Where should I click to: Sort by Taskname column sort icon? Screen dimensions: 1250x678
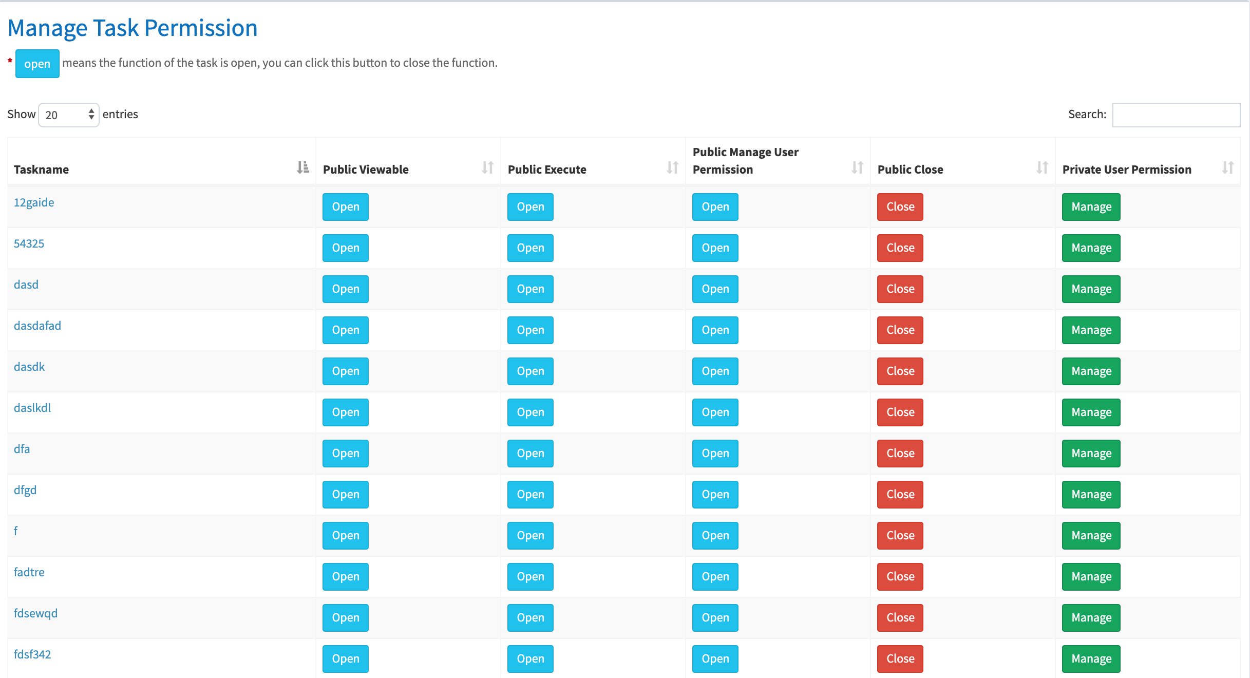(x=303, y=167)
